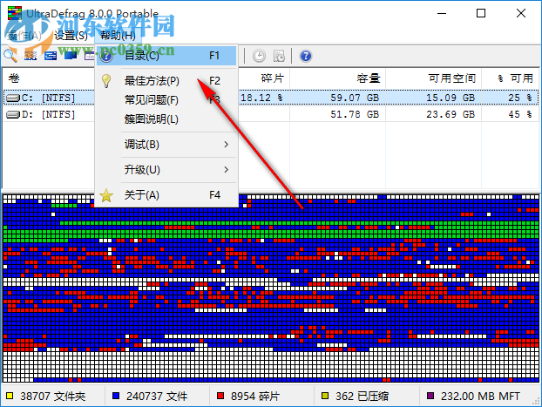Screen dimensions: 542x407
Task: Open the 设置(S) menu
Action: [71, 35]
